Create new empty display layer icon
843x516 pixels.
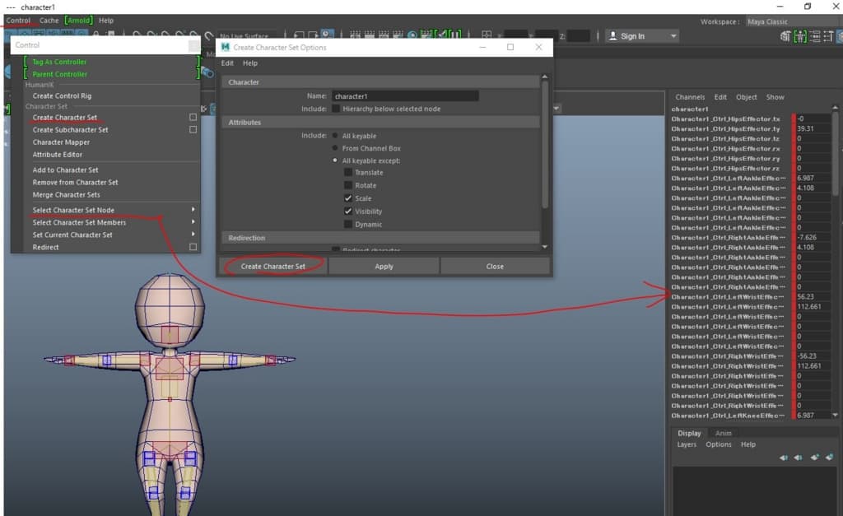814,458
